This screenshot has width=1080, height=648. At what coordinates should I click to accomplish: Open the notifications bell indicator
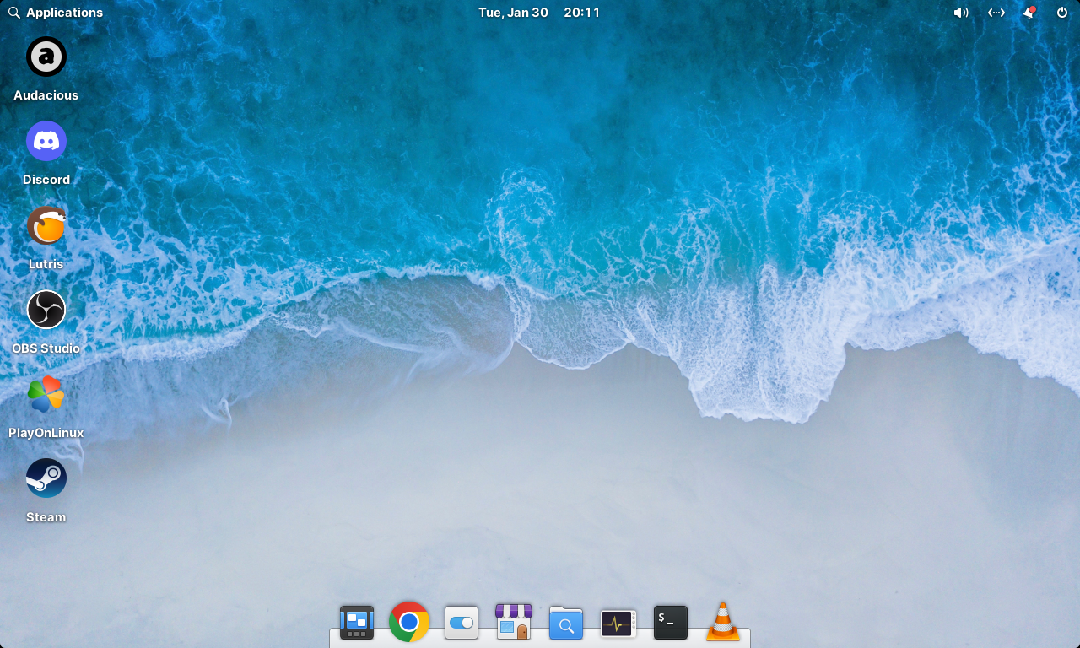click(x=1029, y=13)
